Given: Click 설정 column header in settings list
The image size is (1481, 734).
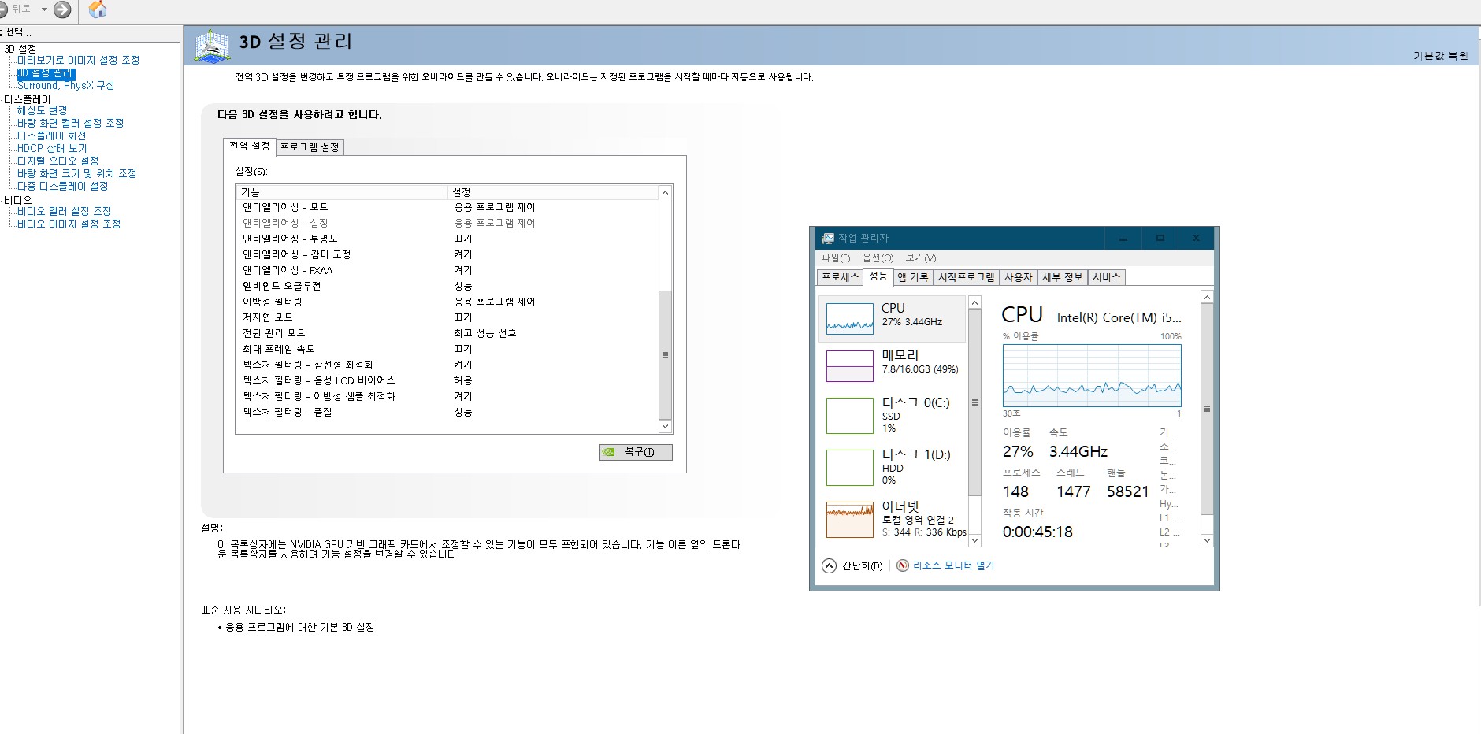Looking at the screenshot, I should [552, 192].
